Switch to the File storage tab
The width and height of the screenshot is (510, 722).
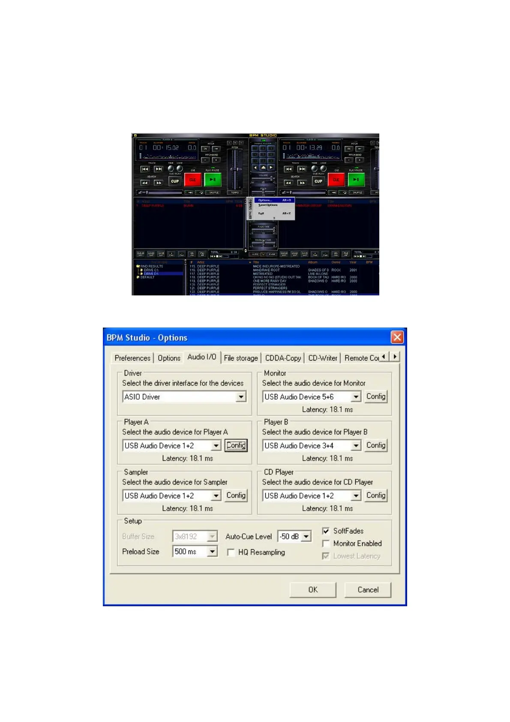(241, 358)
